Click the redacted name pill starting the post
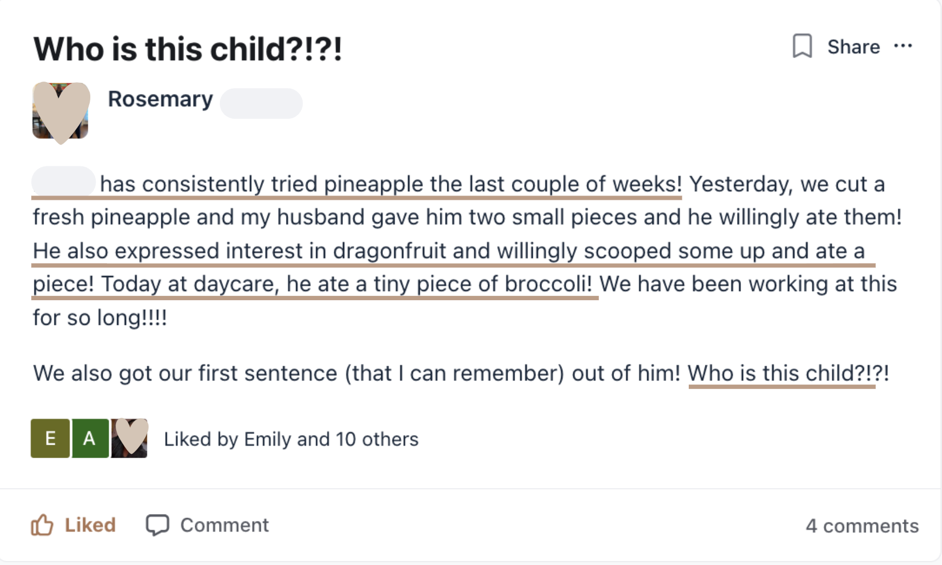Image resolution: width=942 pixels, height=565 pixels. tap(63, 182)
